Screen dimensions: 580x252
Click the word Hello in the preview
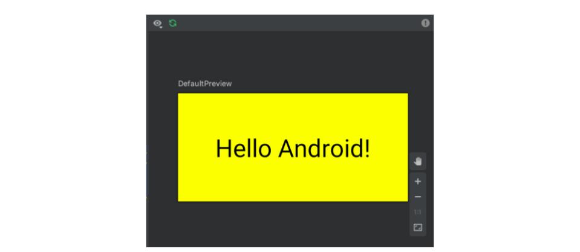coord(243,149)
